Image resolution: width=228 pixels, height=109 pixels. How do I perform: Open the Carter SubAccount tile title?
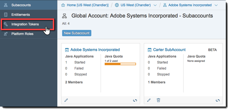169,50
